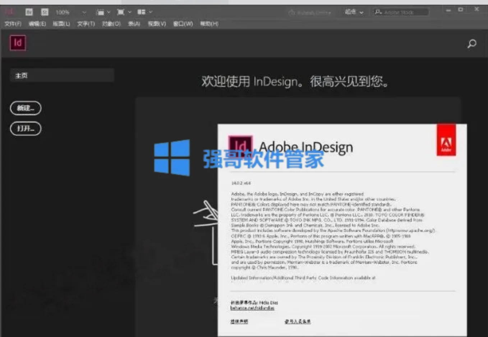Open the 版面(L) menu
This screenshot has width=488, height=337.
pyautogui.click(x=61, y=24)
